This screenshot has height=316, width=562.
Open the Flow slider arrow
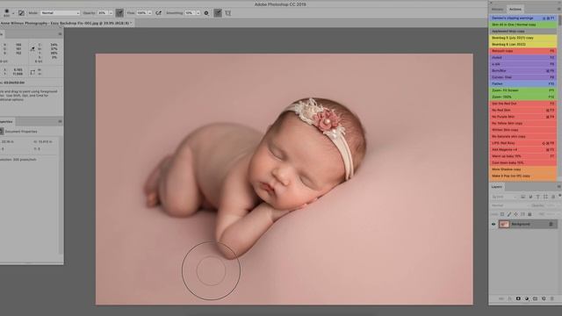[x=150, y=13]
